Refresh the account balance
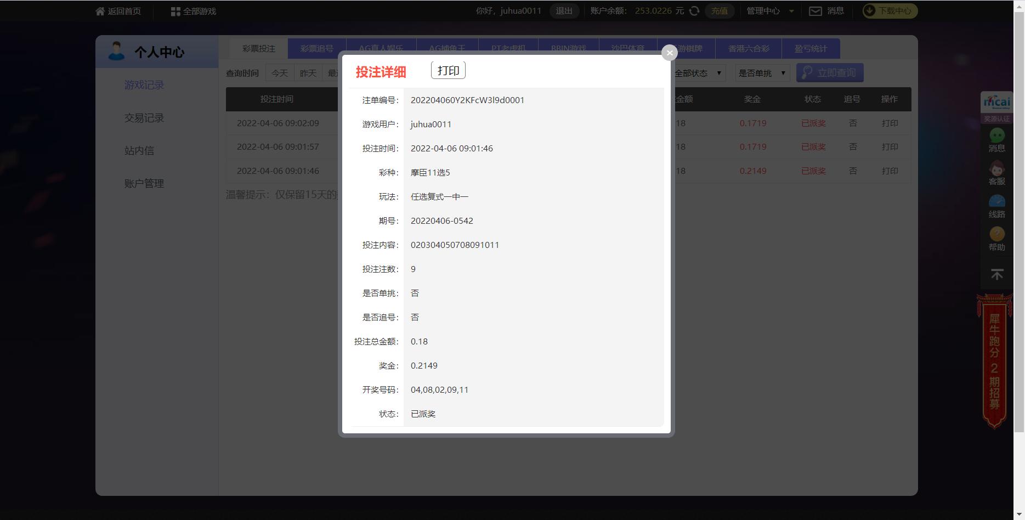Image resolution: width=1025 pixels, height=520 pixels. tap(694, 11)
